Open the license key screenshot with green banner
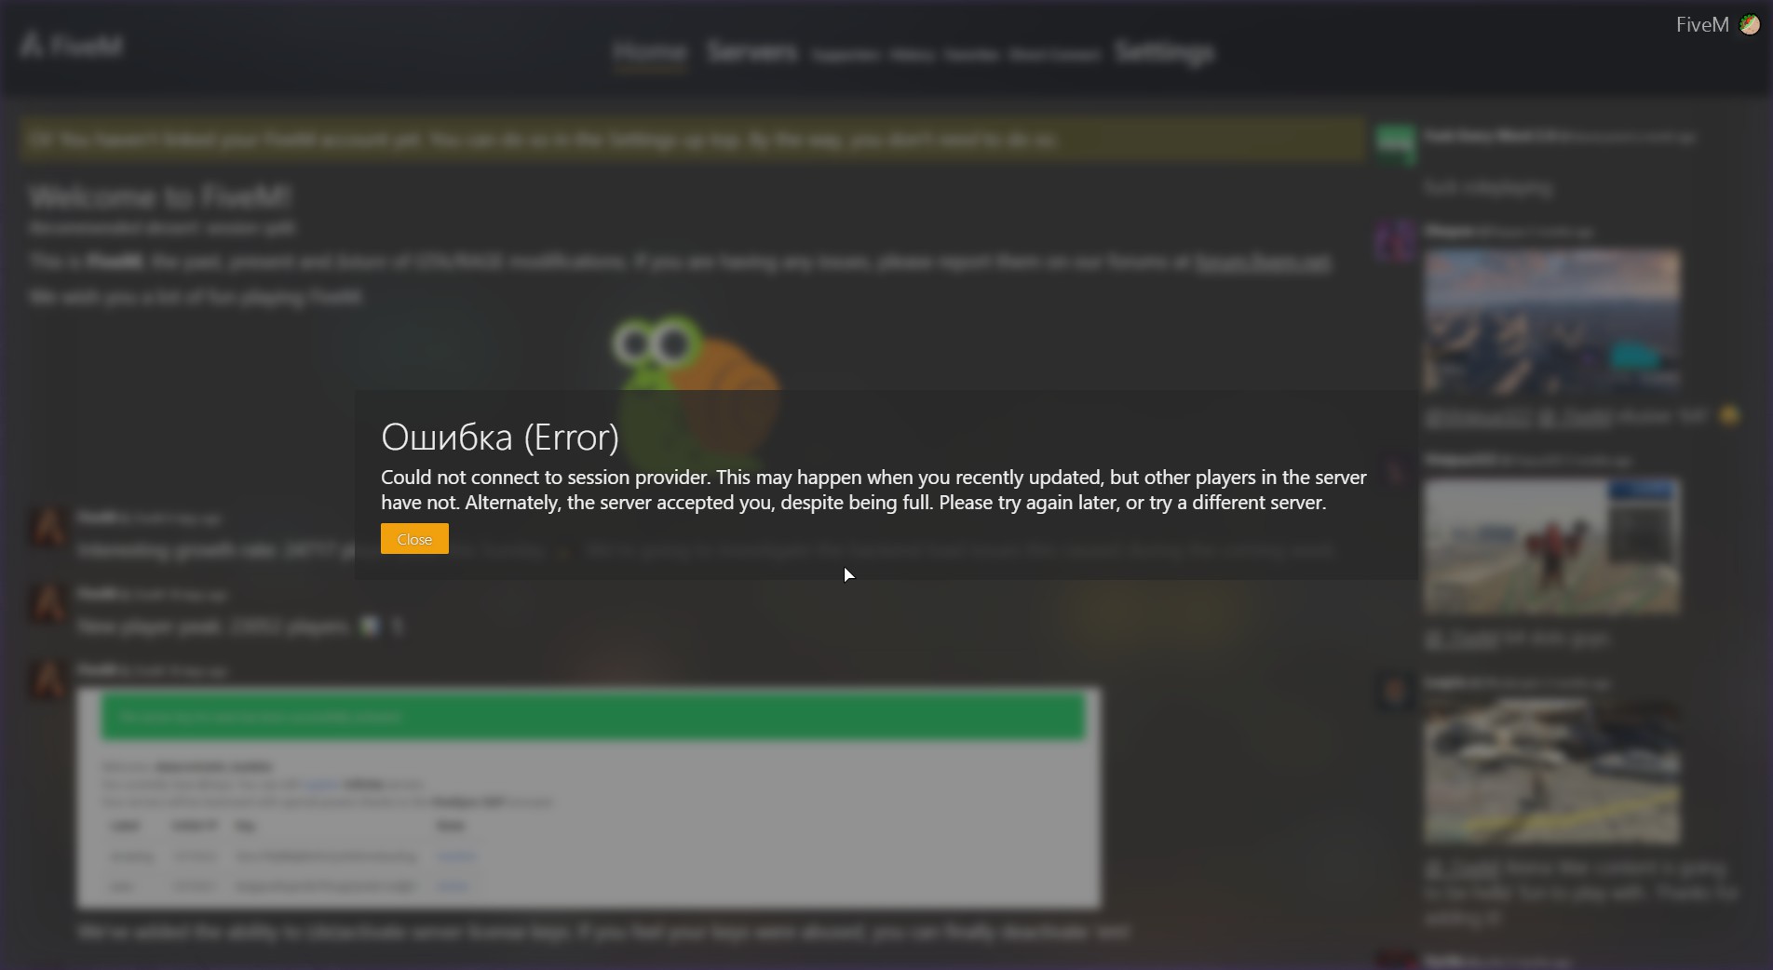Image resolution: width=1773 pixels, height=970 pixels. [589, 798]
